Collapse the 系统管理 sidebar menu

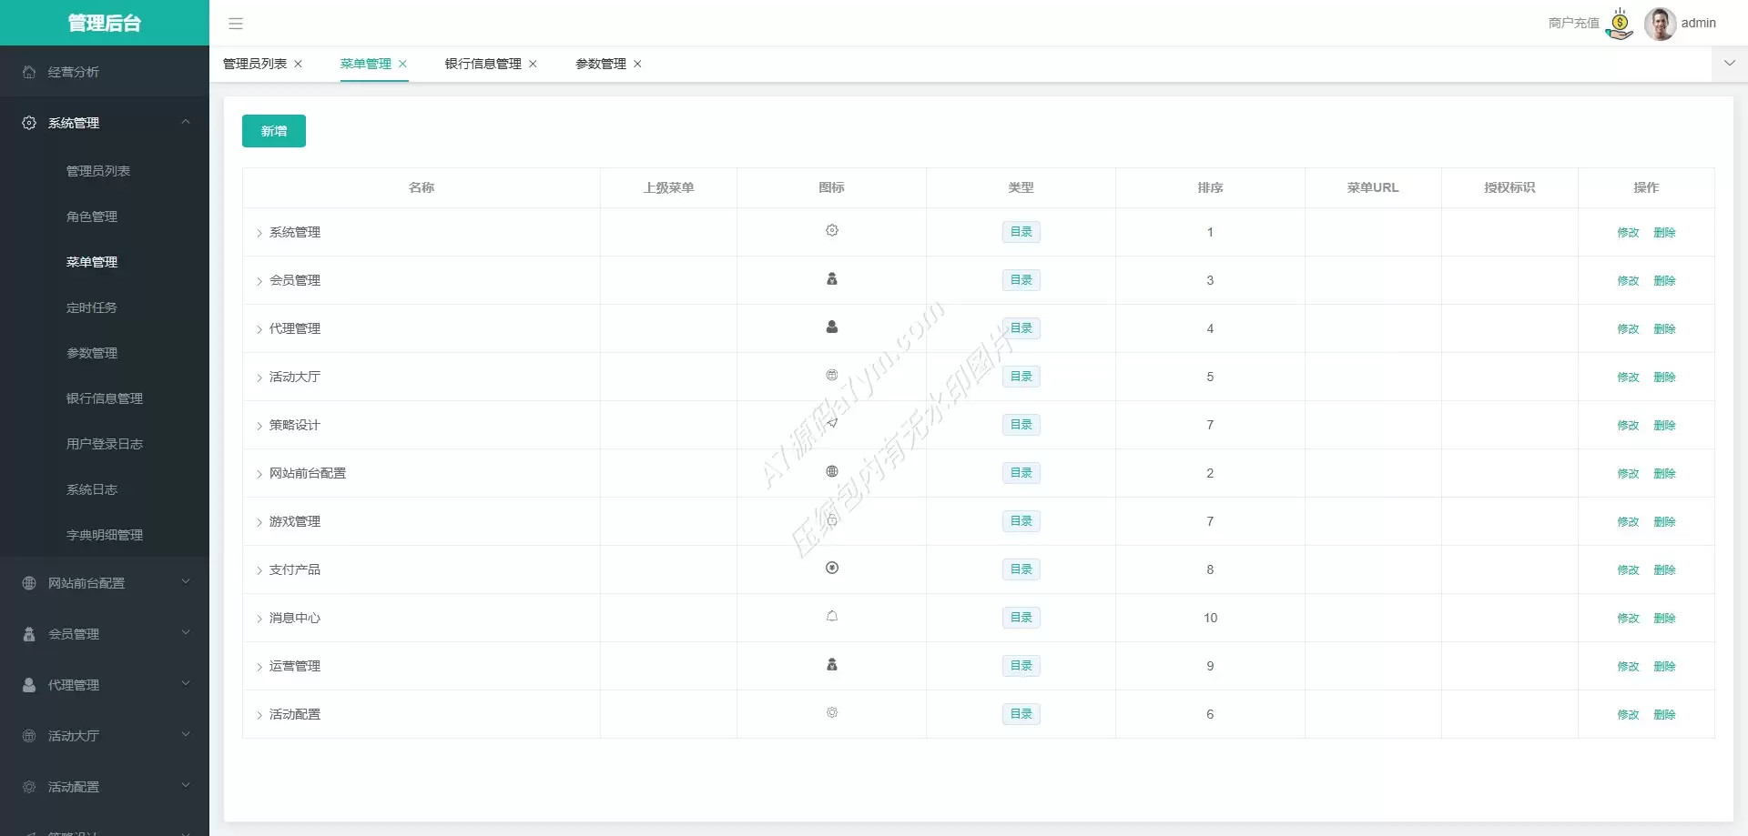click(186, 122)
